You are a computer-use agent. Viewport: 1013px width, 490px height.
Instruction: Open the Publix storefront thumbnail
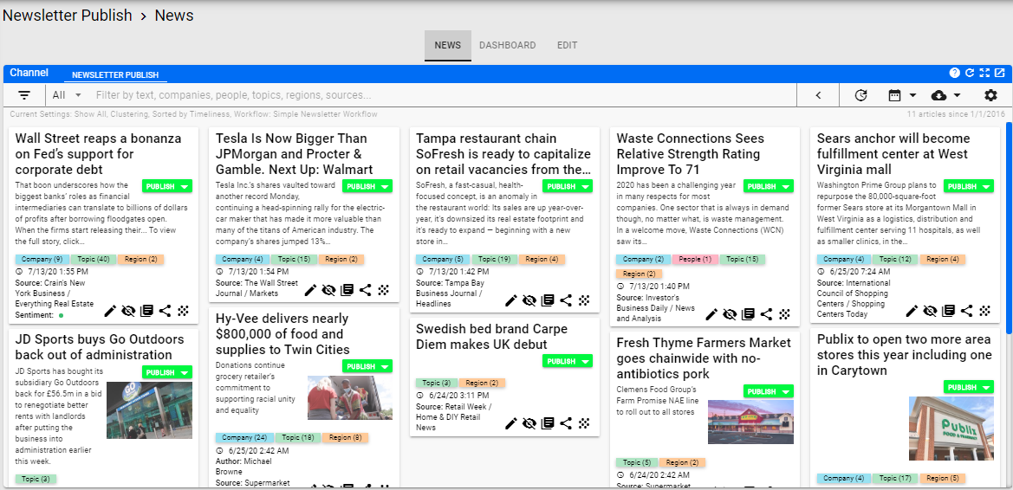tap(951, 428)
